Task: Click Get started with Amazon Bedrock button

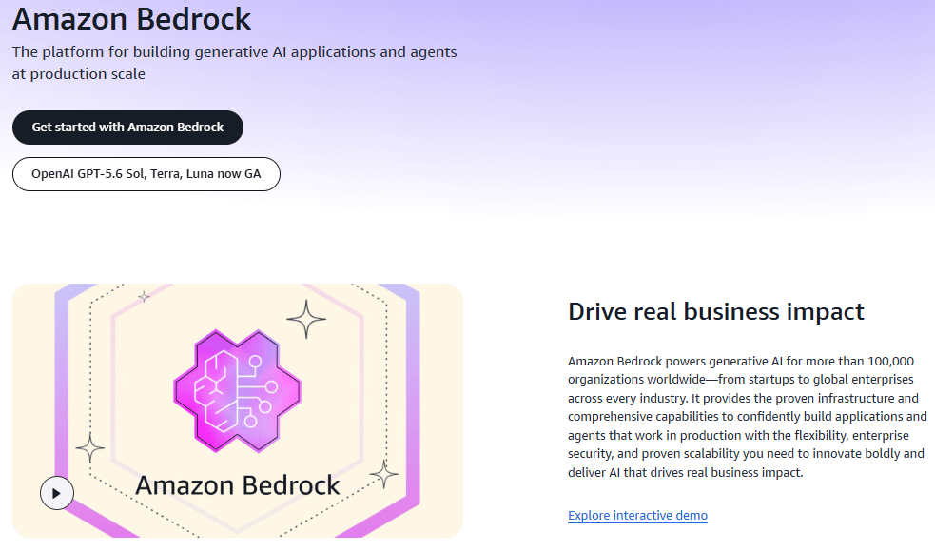Action: coord(127,128)
